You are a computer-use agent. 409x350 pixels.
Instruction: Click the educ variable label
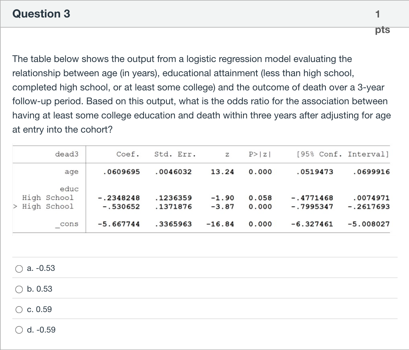pos(69,189)
